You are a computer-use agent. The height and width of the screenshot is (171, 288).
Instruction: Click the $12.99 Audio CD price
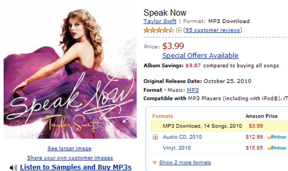pyautogui.click(x=254, y=137)
